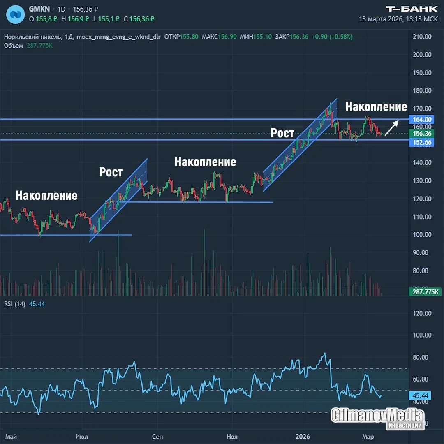Click the high value H 156,9 ₽

point(75,19)
